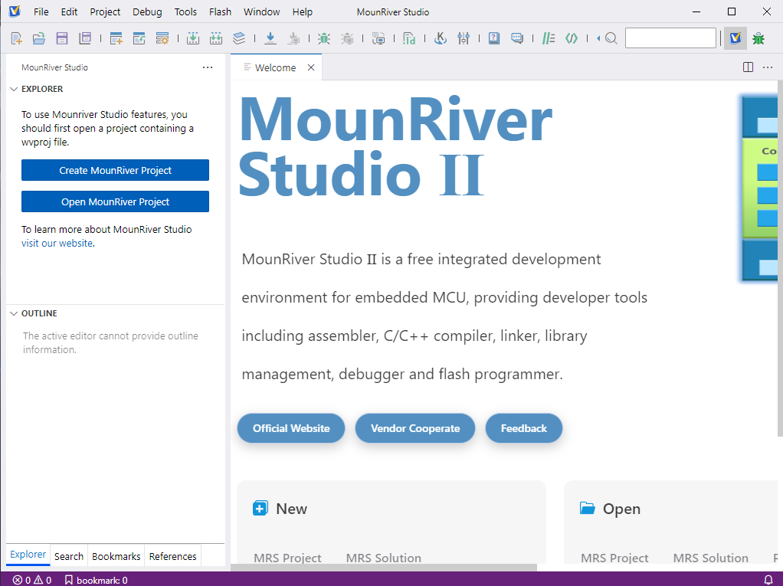Switch to the Search bottom tab
This screenshot has height=586, width=783.
(x=69, y=556)
